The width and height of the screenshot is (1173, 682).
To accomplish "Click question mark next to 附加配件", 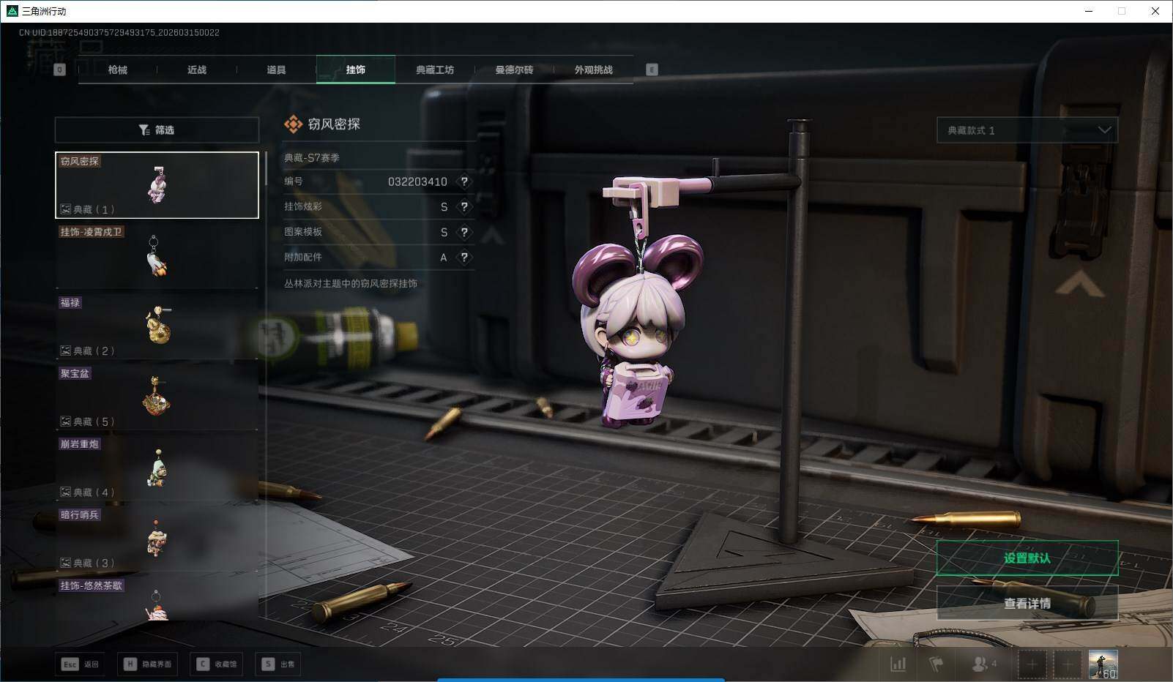I will (x=464, y=258).
